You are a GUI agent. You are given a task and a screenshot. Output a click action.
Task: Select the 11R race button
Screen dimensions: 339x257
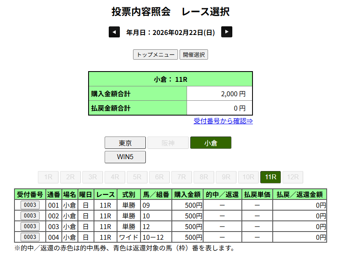[270, 177]
